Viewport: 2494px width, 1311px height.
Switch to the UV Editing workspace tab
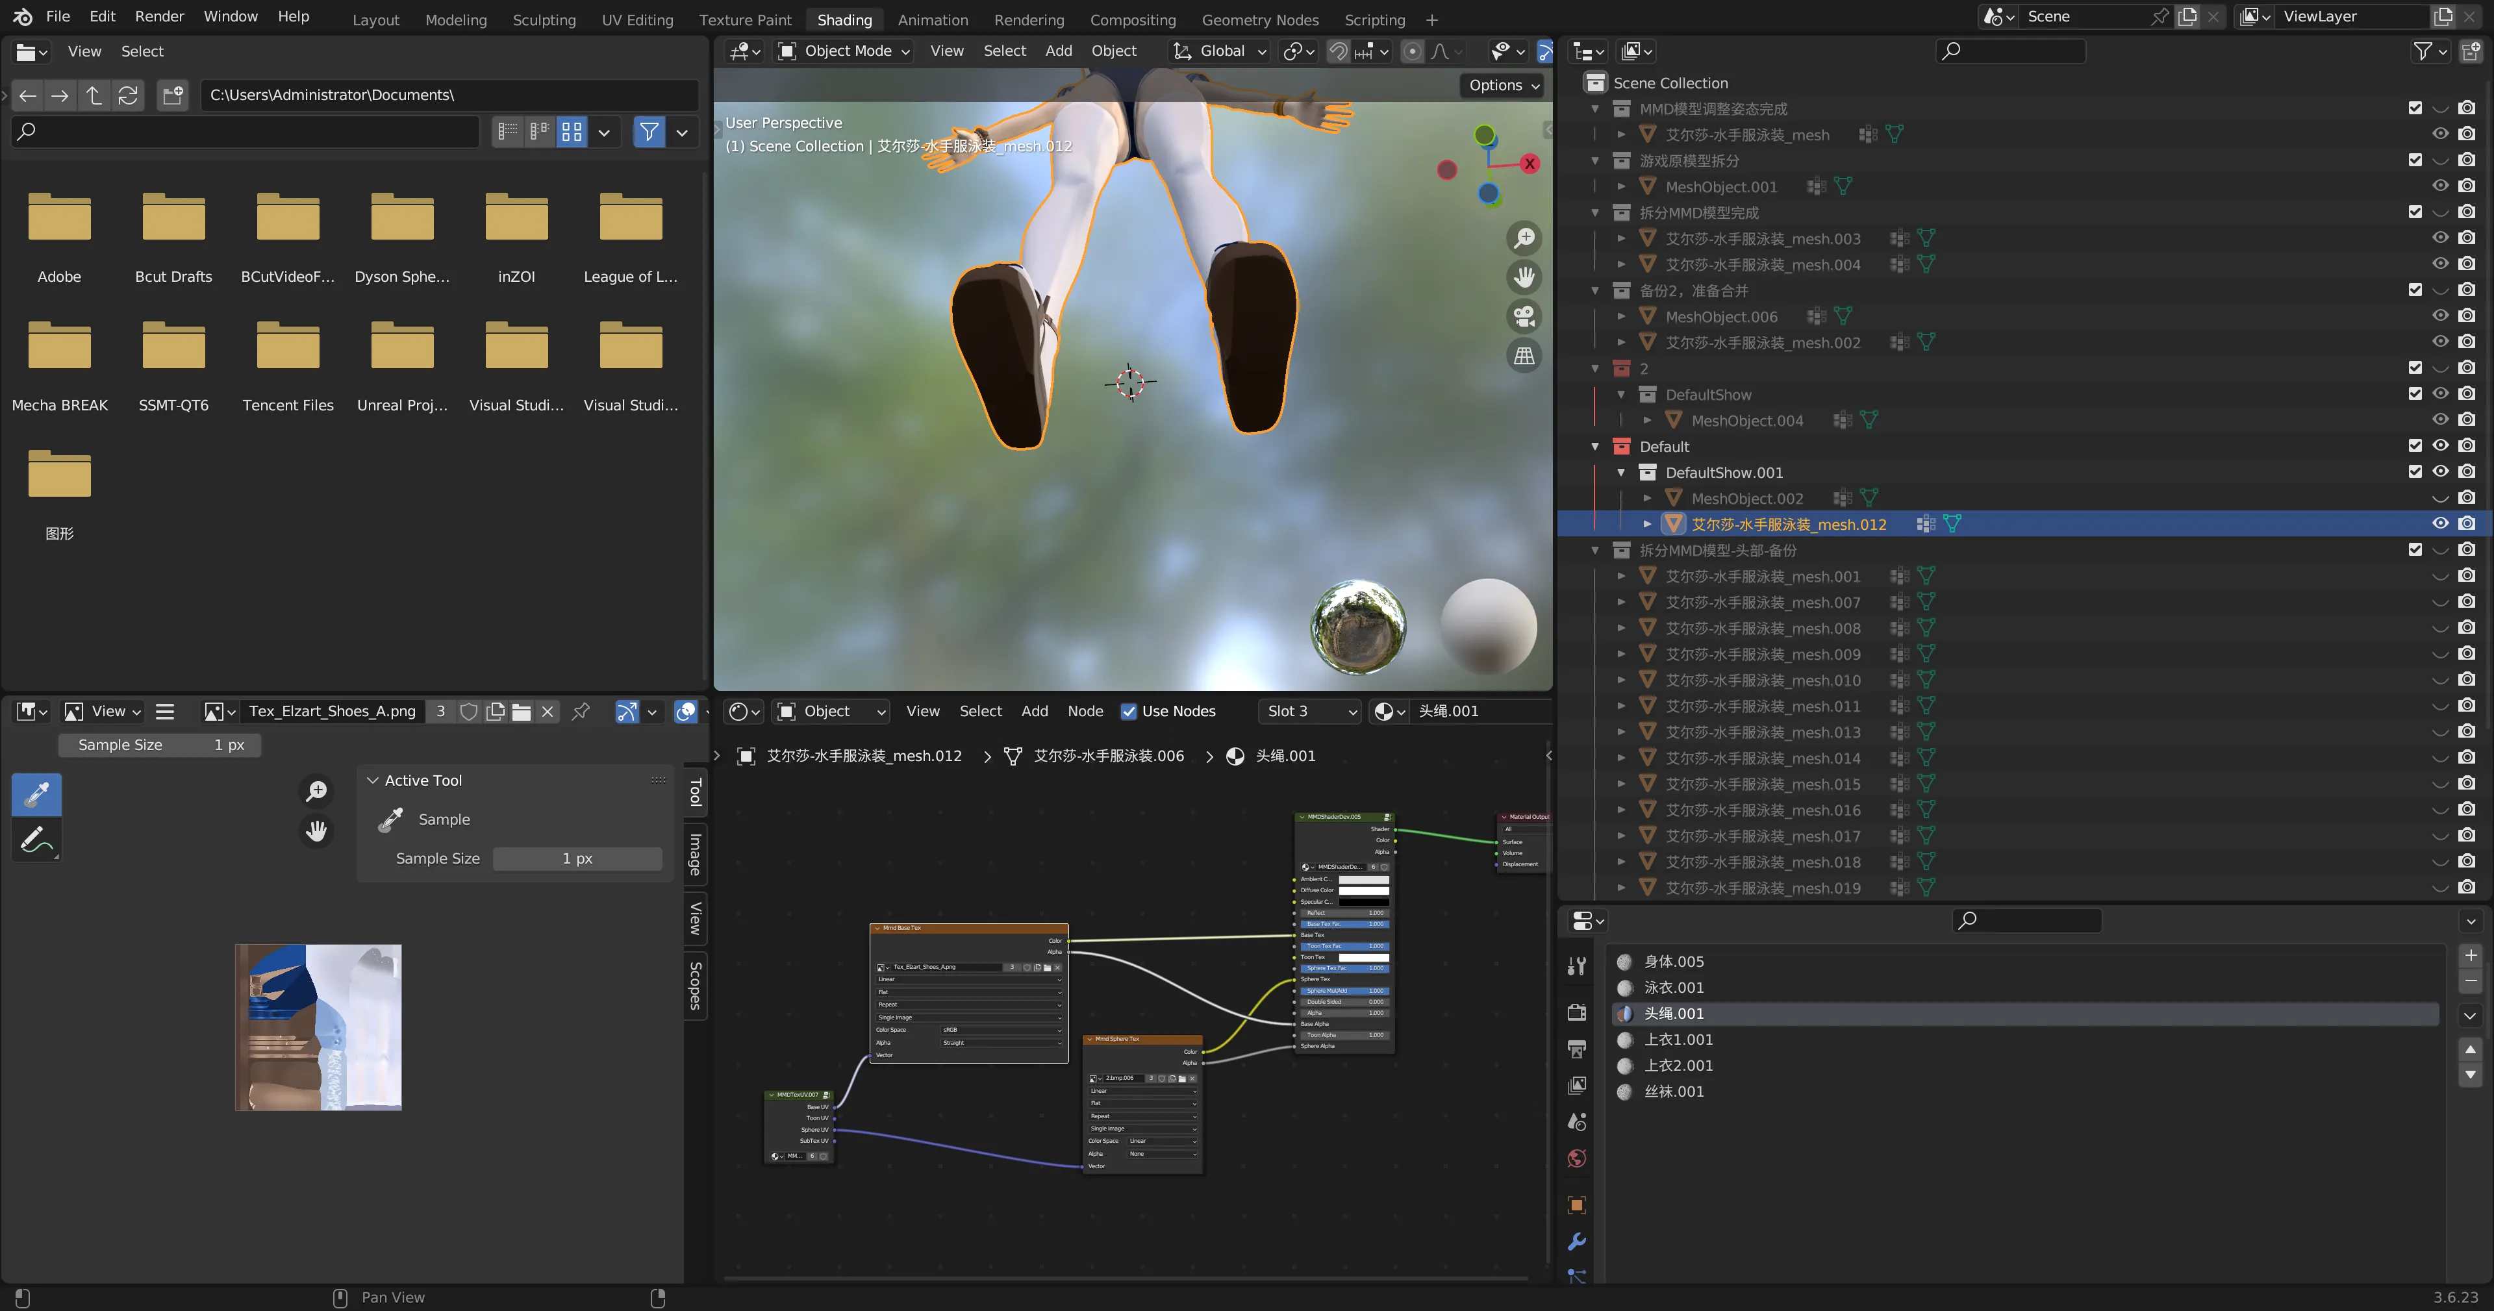[x=637, y=19]
